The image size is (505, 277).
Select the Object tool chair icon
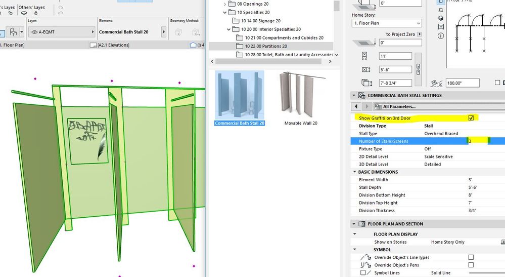(x=13, y=32)
